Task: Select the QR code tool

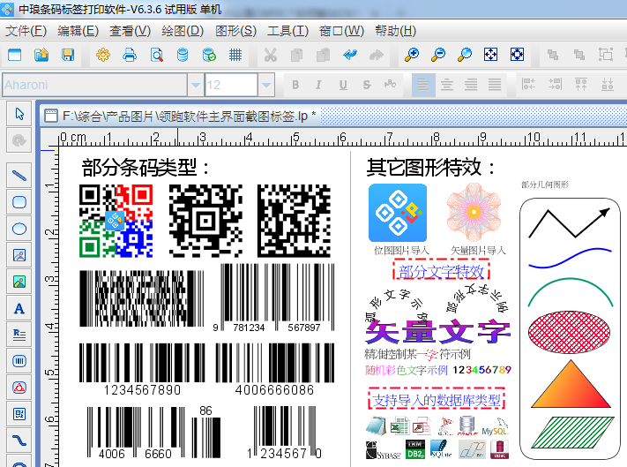Action: click(19, 414)
